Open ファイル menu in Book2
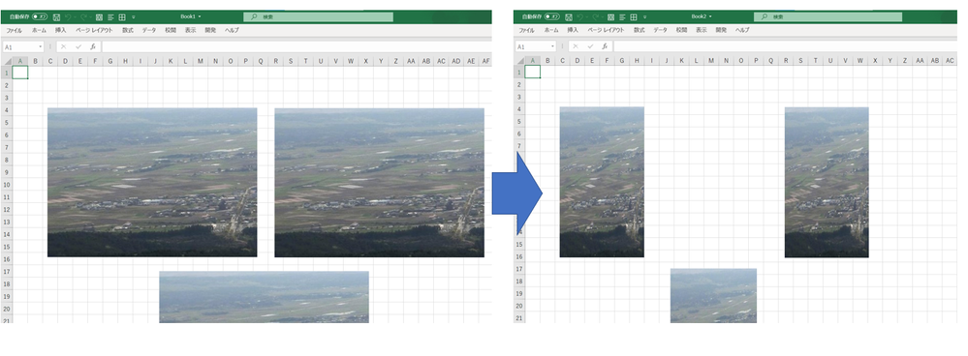Image resolution: width=968 pixels, height=356 pixels. [526, 30]
